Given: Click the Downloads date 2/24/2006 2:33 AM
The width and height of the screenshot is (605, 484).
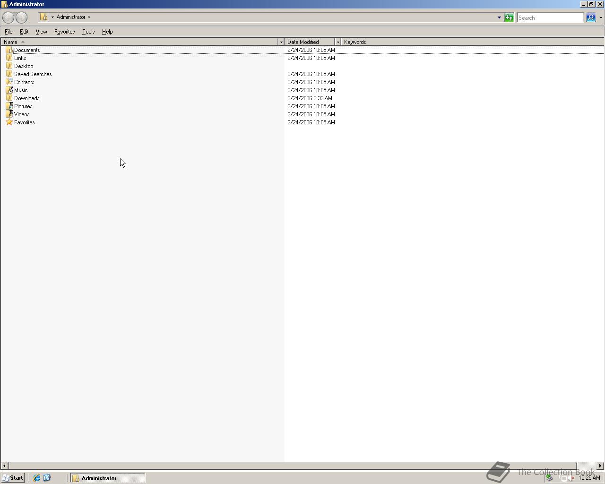Looking at the screenshot, I should (x=310, y=98).
